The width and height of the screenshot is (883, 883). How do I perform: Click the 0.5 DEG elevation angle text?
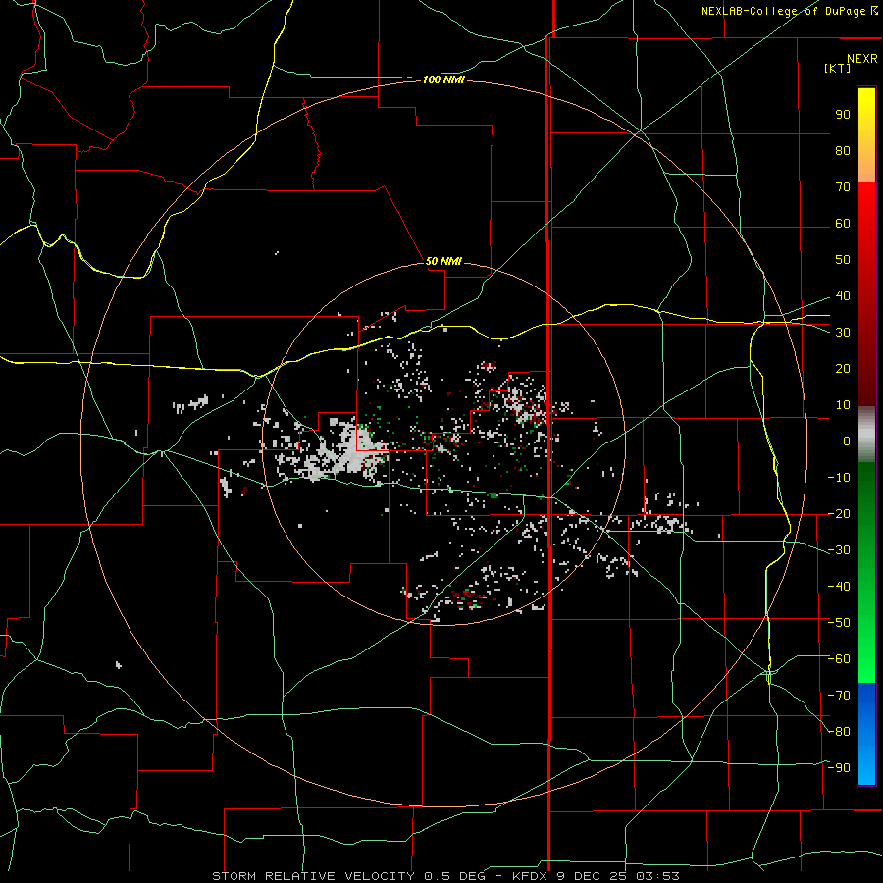454,876
